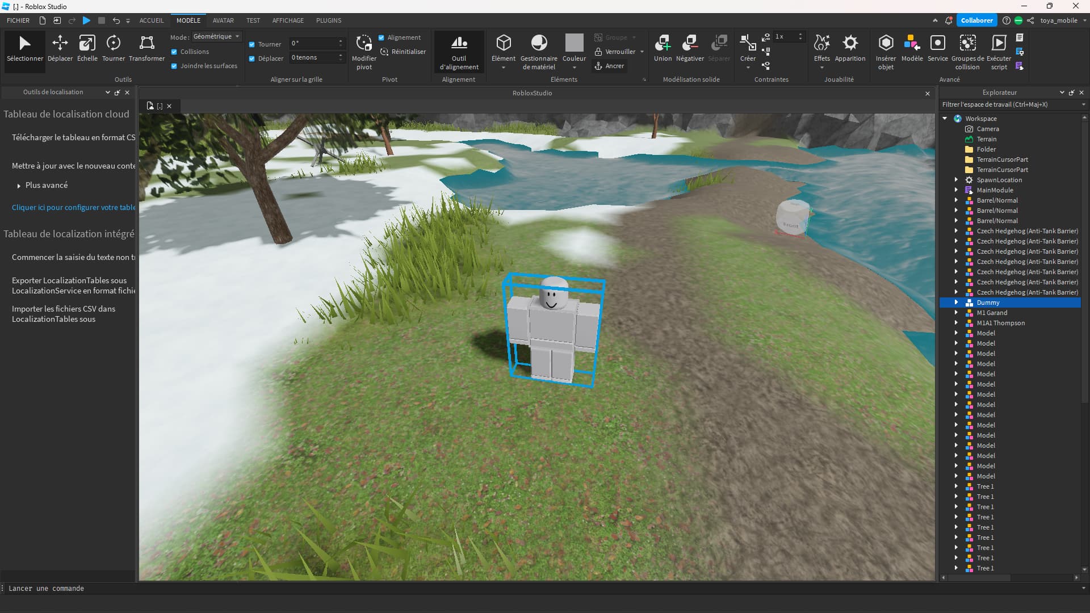Viewport: 1090px width, 613px height.
Task: Expand the M1 Garand node
Action: click(x=956, y=312)
